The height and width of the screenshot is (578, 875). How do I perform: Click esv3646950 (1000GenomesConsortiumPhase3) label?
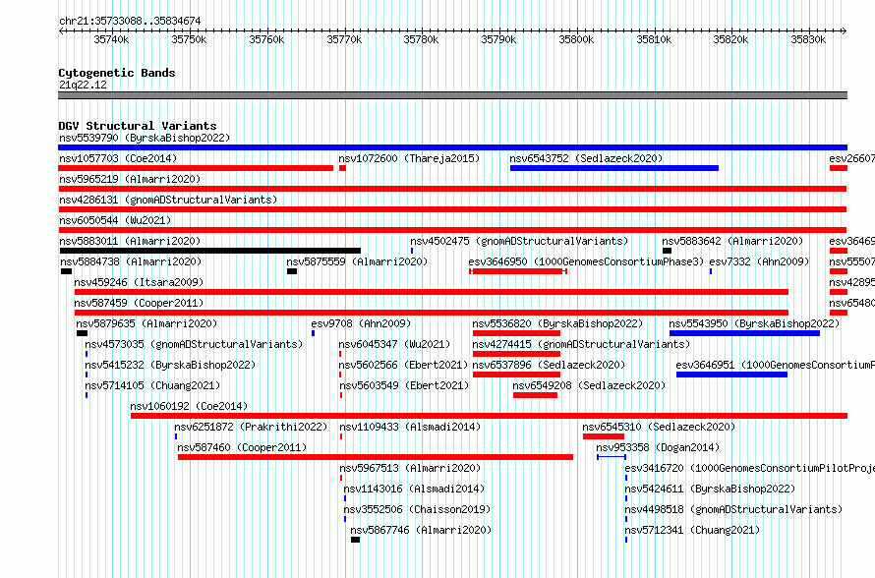586,261
